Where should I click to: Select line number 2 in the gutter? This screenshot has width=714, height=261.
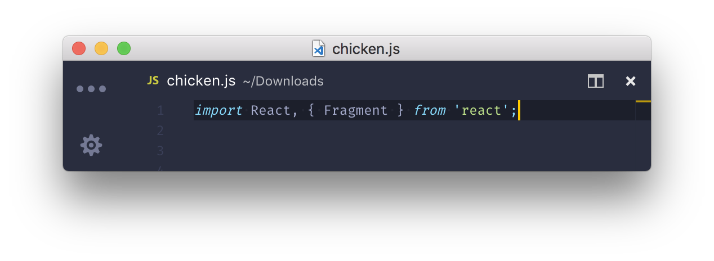coord(160,130)
